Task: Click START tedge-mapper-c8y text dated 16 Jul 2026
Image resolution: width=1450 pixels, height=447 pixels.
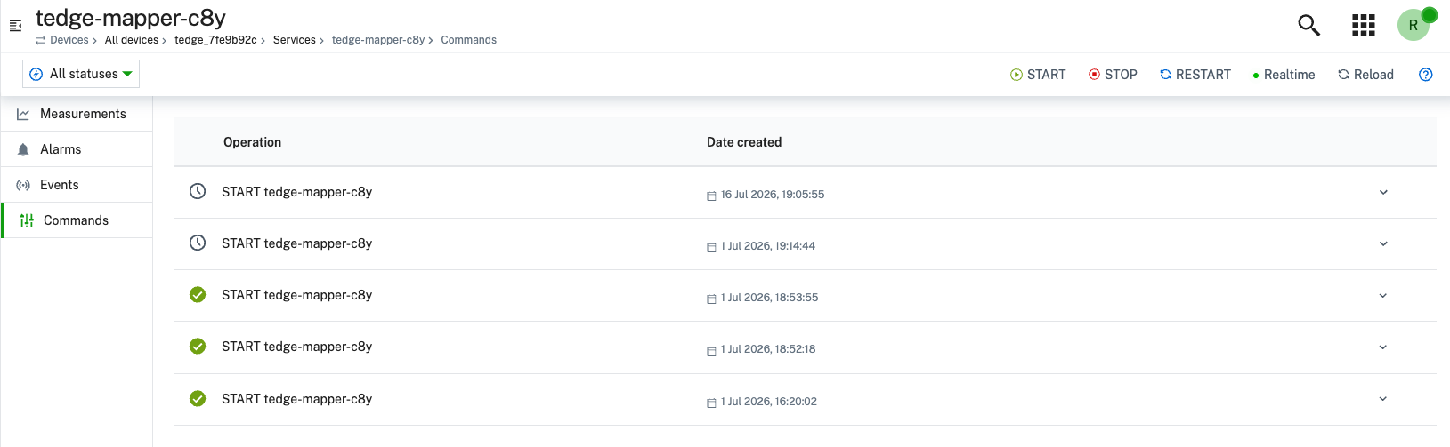Action: pos(296,192)
